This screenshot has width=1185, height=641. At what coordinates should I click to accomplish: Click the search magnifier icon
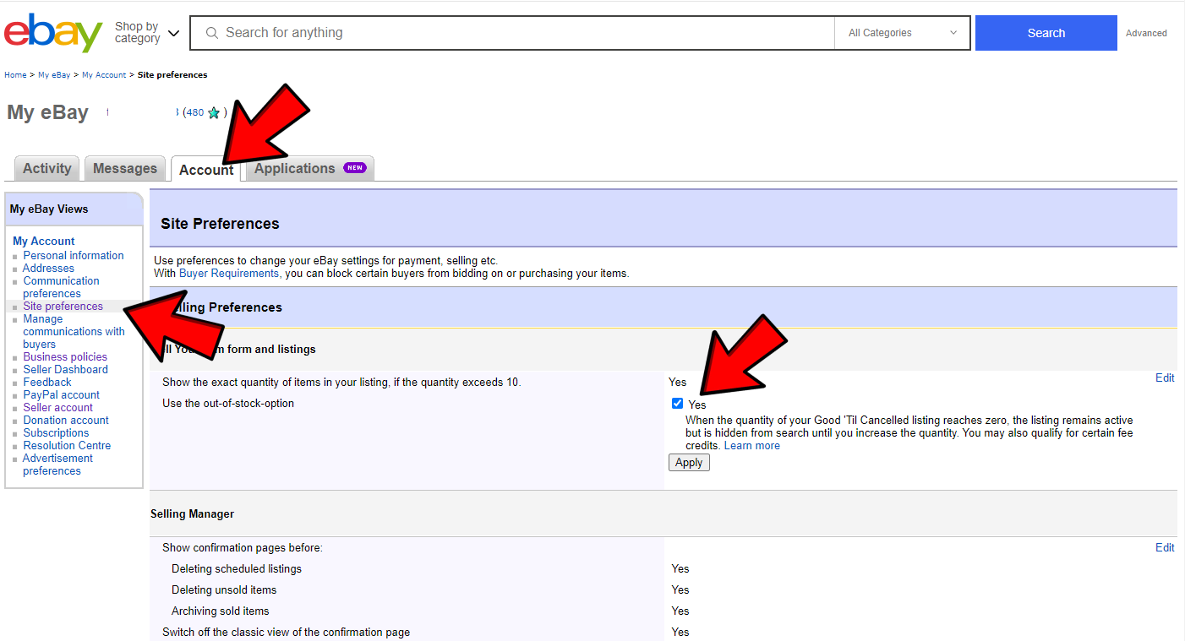[x=212, y=33]
